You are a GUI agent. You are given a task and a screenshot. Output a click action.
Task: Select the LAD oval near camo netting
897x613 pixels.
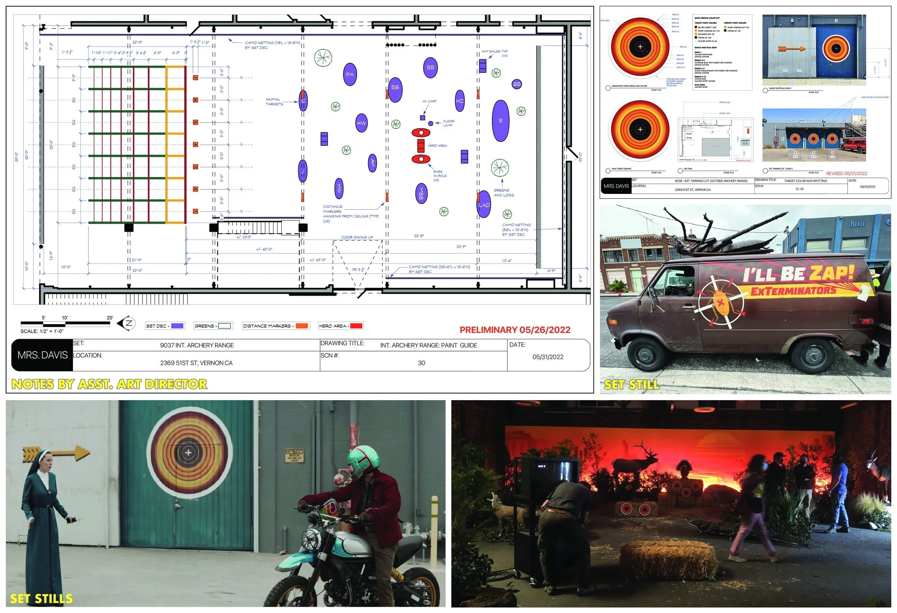point(484,204)
